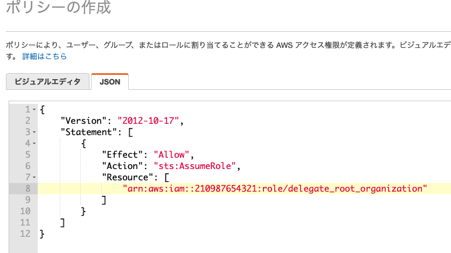This screenshot has width=451, height=253.
Task: Click the delegate_root_organization ARN string
Action: coord(275,188)
